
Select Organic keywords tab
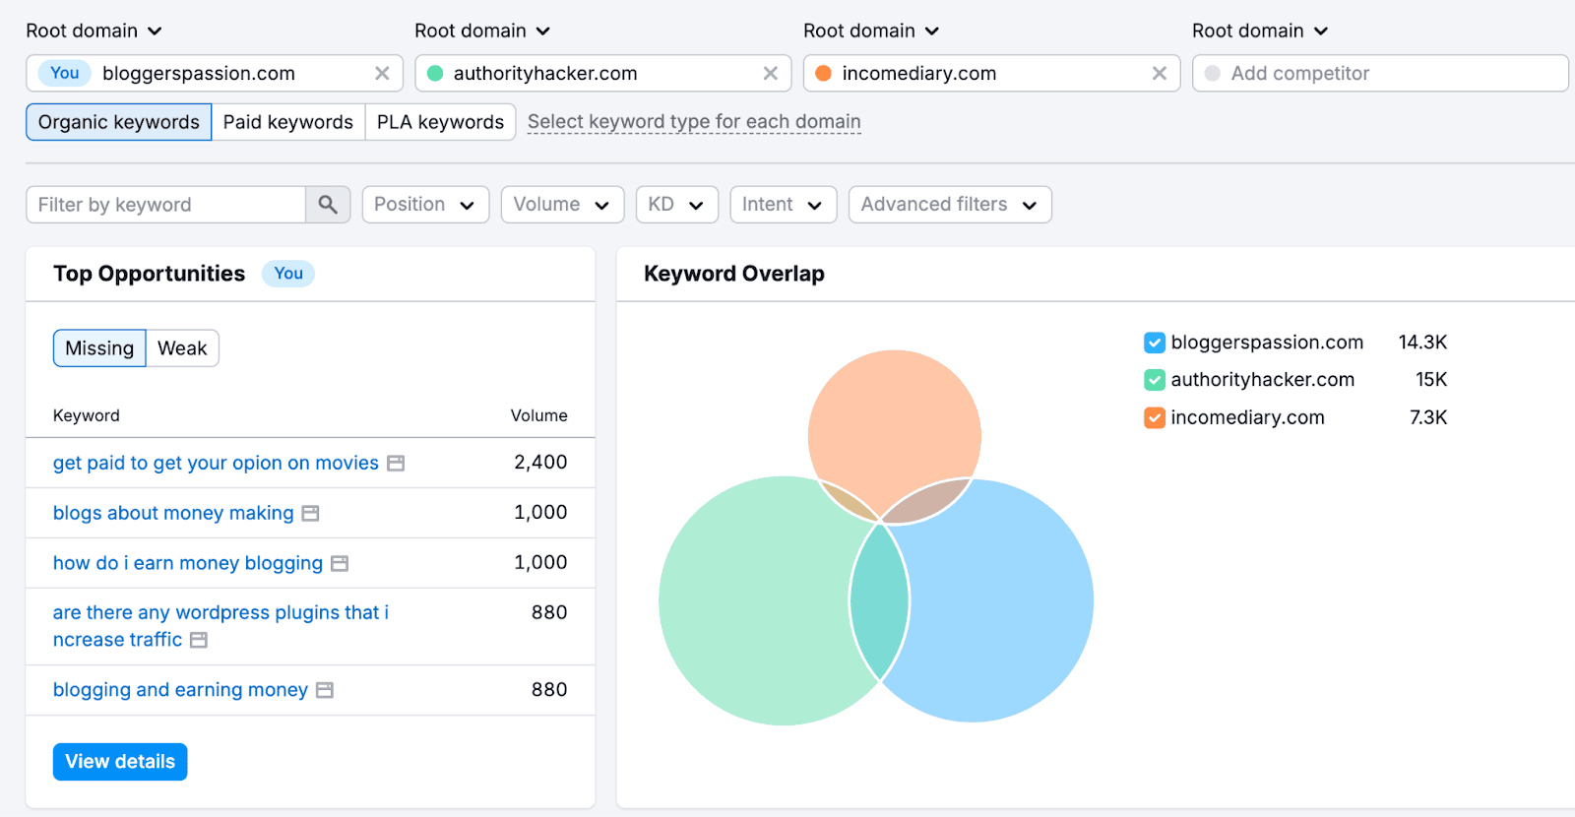(119, 122)
